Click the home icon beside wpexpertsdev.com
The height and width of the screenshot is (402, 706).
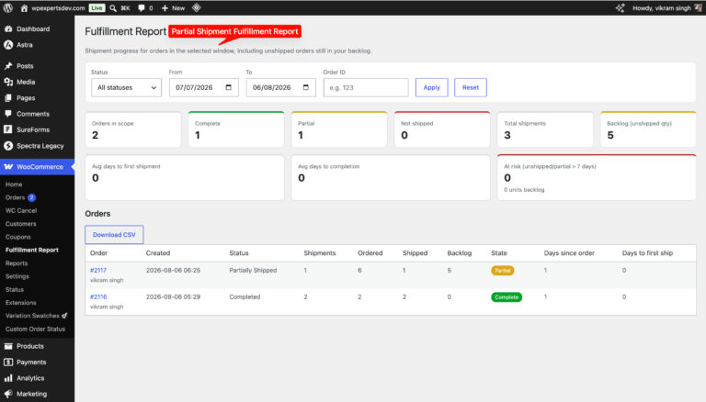[24, 8]
